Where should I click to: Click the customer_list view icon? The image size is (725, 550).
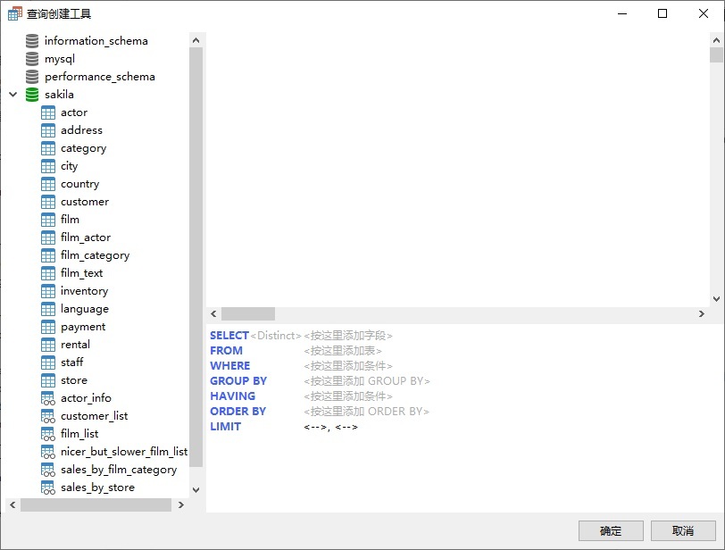tap(48, 416)
